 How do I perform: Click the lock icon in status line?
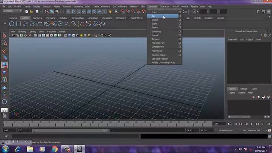click(x=110, y=11)
